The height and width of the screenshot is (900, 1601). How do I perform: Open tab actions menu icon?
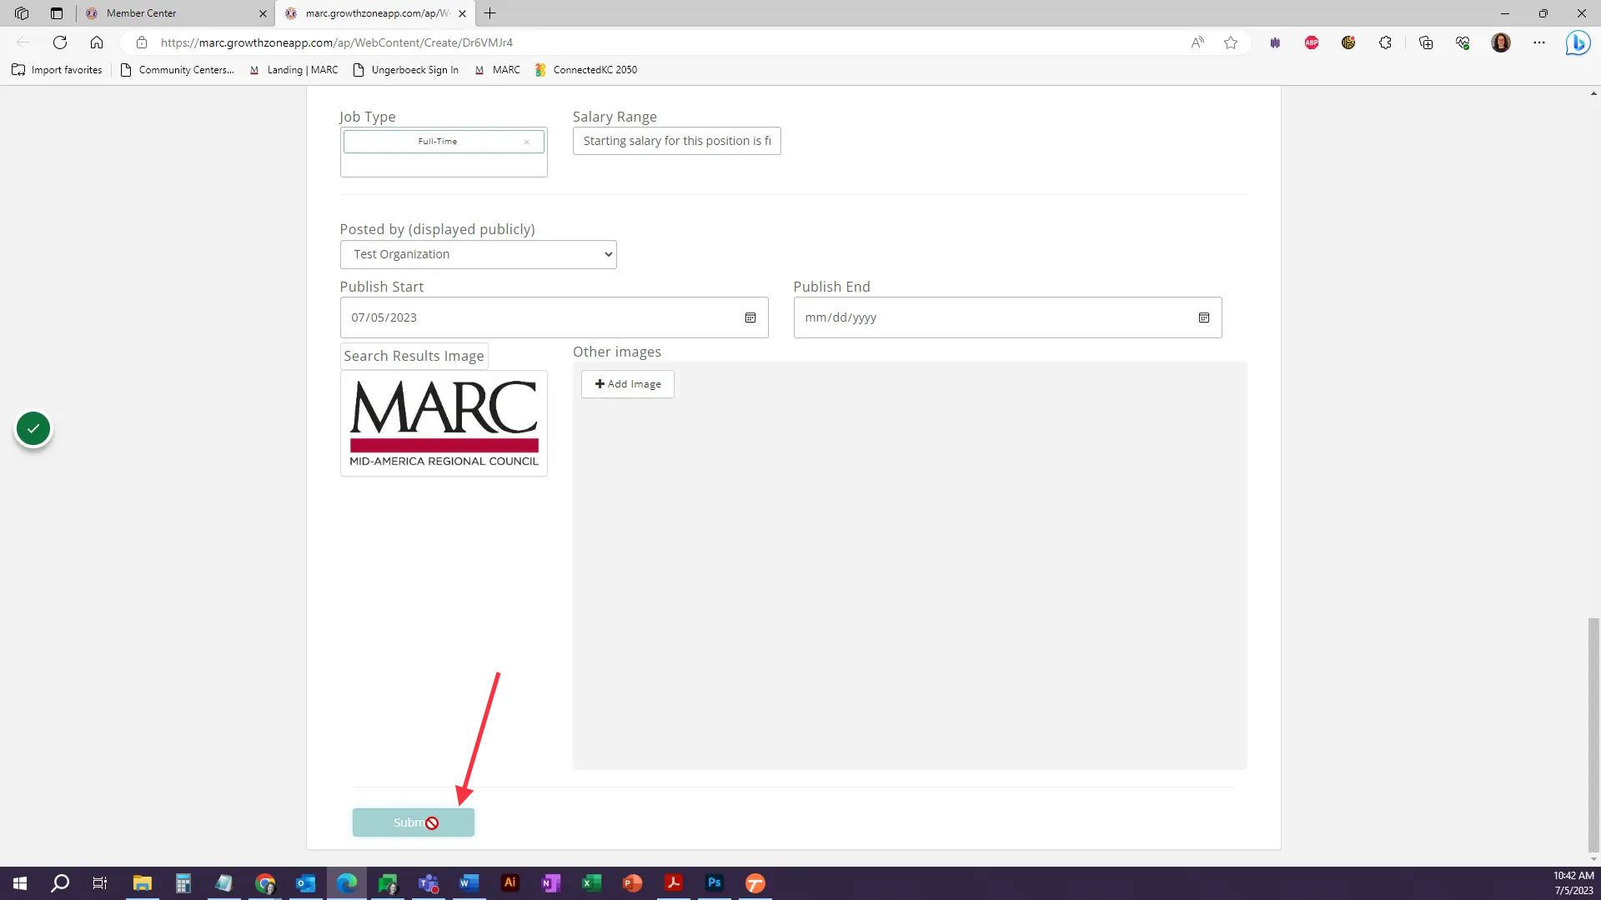(x=57, y=13)
